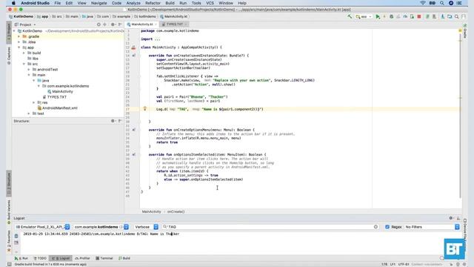Click the status bar corner tool-window icon
This screenshot has width=474, height=267.
pyautogui.click(x=9, y=264)
